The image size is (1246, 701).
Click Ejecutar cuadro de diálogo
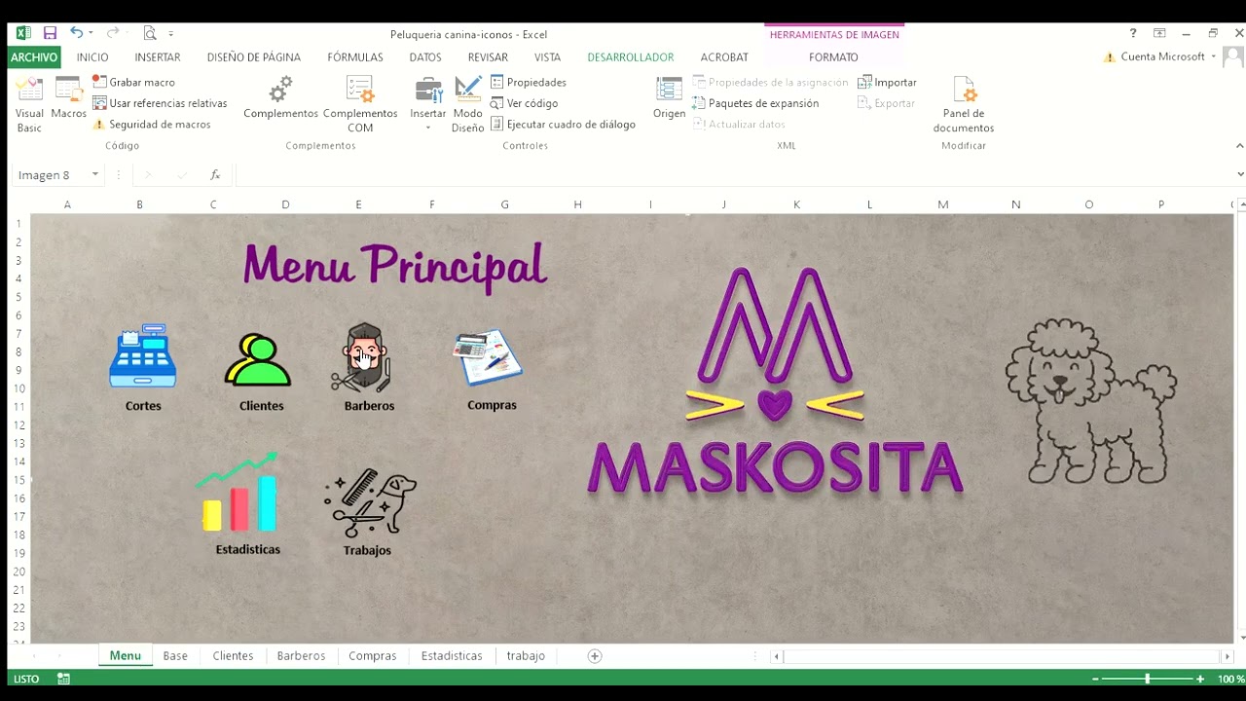pos(563,125)
